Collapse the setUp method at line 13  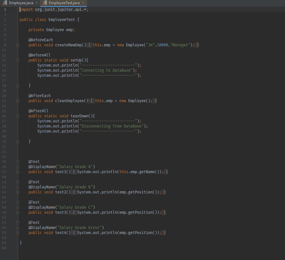tap(18, 60)
